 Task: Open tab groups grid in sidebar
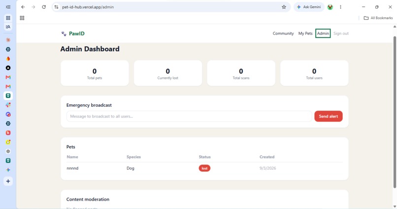click(8, 18)
